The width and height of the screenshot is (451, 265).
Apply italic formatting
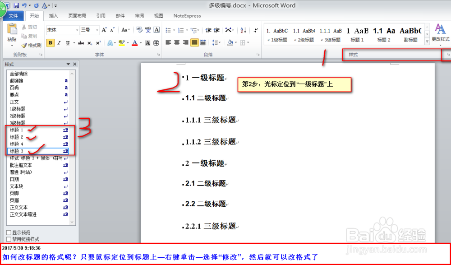[x=59, y=42]
